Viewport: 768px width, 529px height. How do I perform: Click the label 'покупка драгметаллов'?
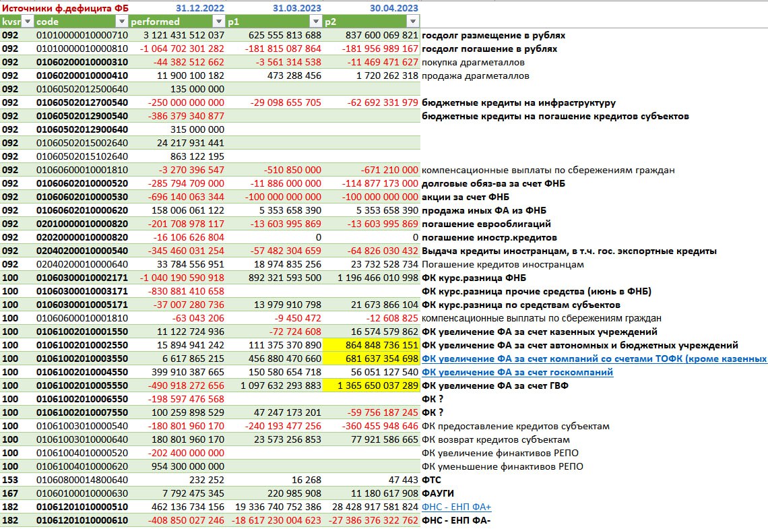[473, 62]
